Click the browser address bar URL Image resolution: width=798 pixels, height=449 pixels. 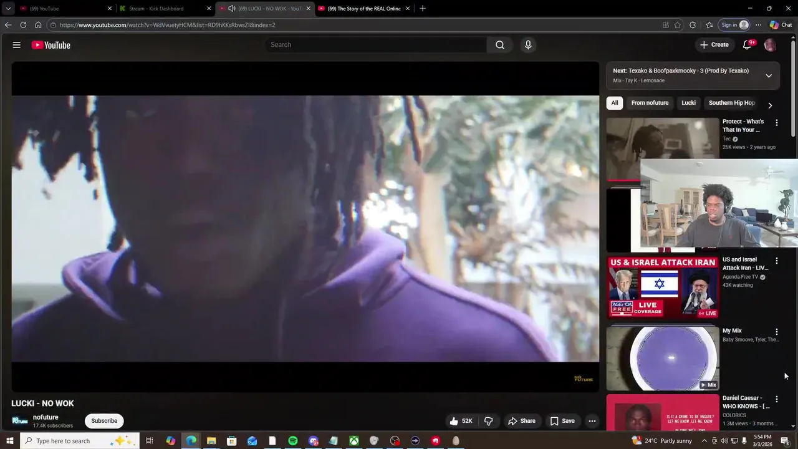click(167, 25)
